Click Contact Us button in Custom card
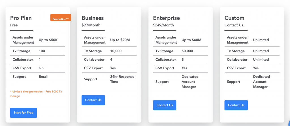 (x=236, y=105)
